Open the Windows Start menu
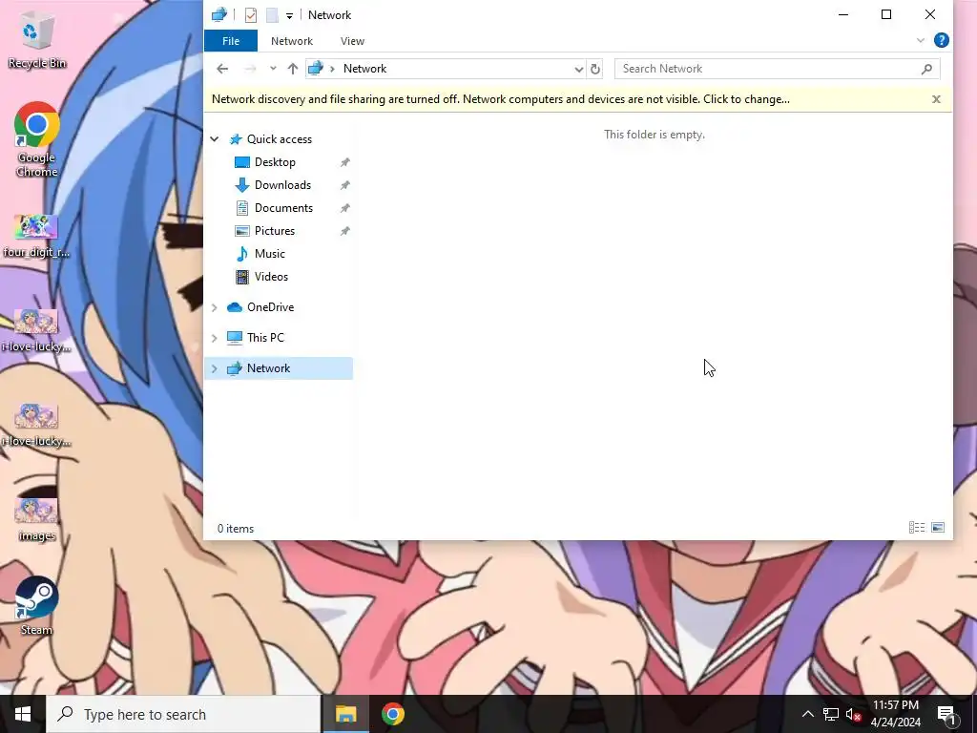 pos(23,714)
